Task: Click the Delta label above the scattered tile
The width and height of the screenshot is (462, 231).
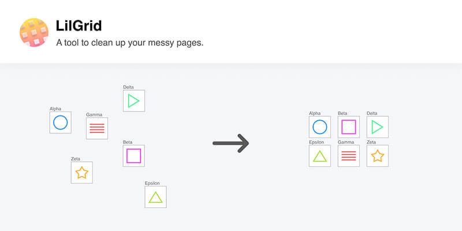Action: pyautogui.click(x=128, y=87)
